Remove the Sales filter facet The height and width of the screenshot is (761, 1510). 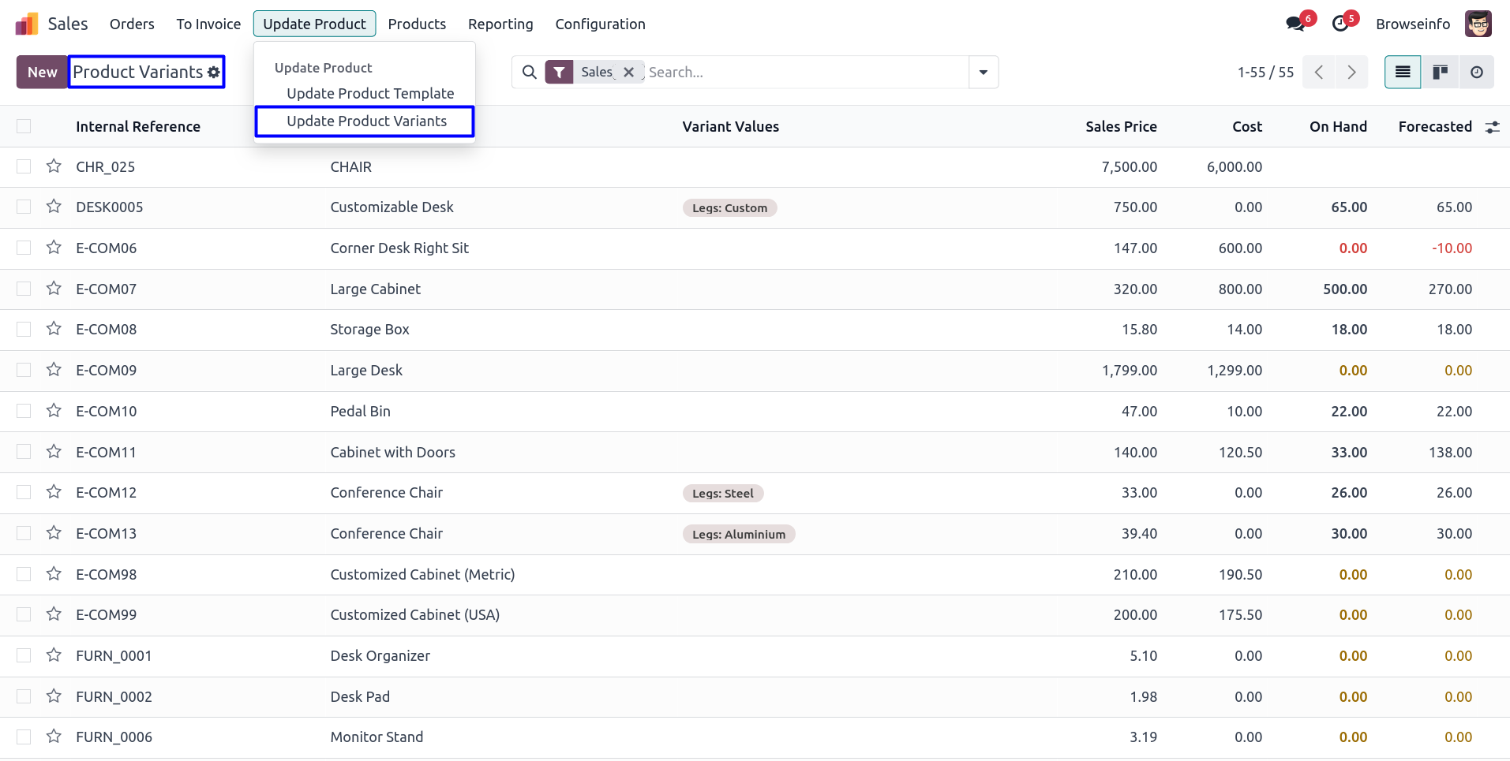(628, 72)
